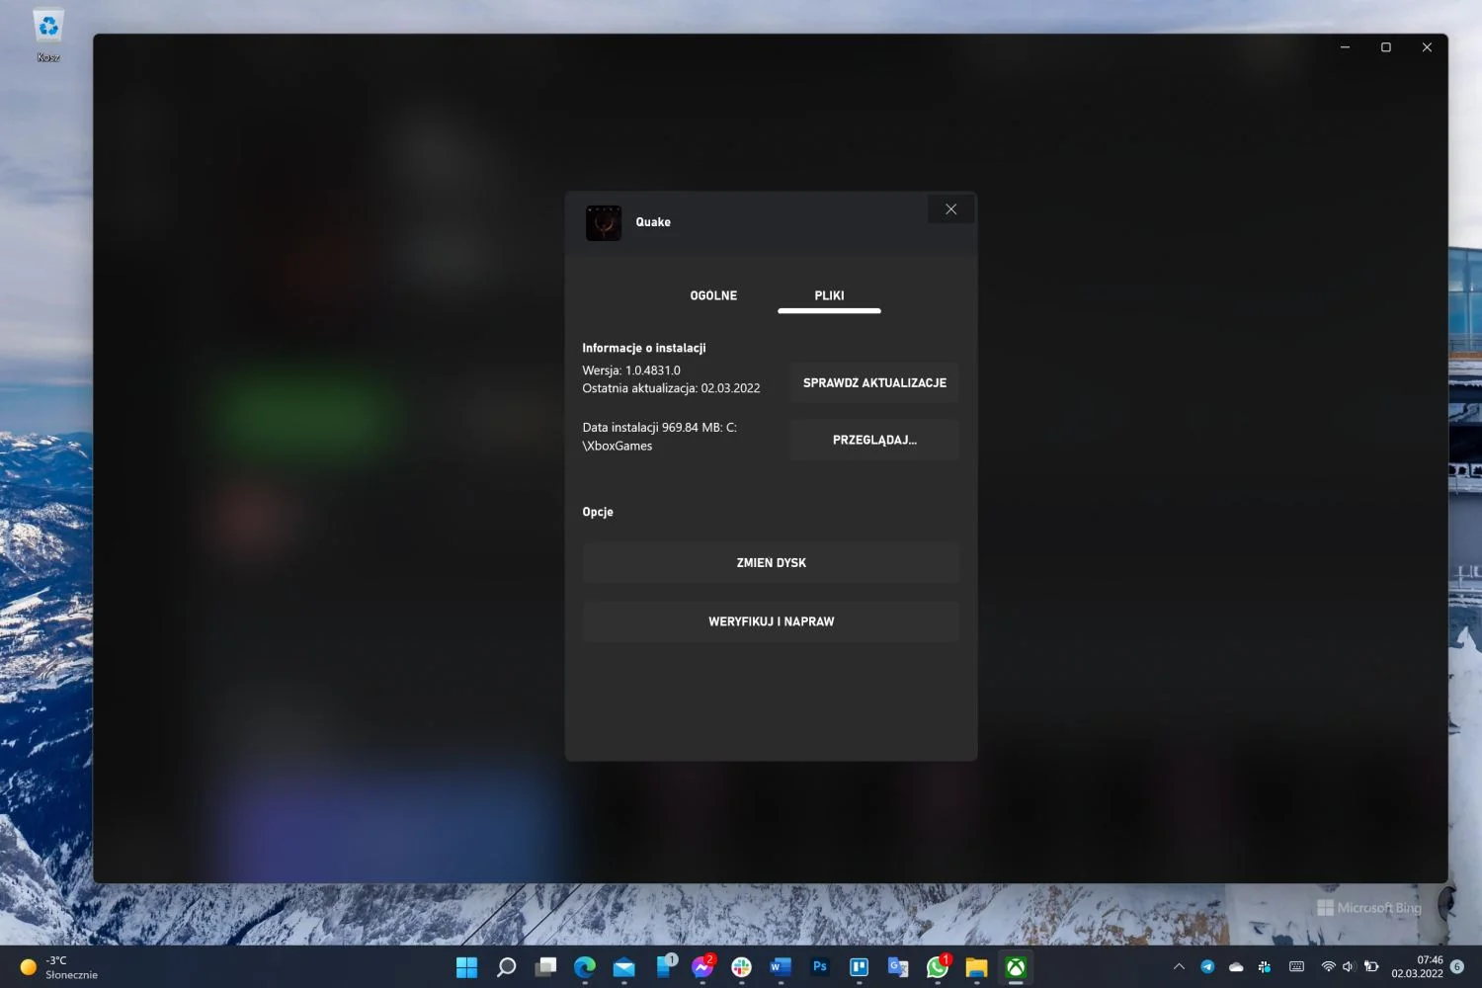This screenshot has width=1482, height=988.
Task: Open touch keyboard tray icon
Action: pos(1296,967)
